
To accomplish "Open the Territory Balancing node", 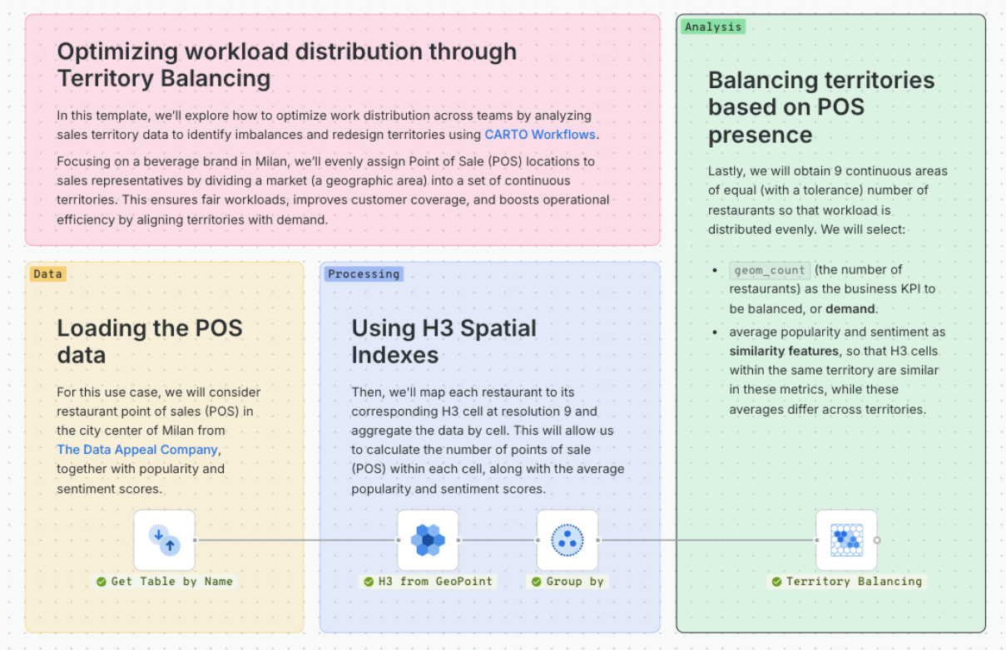I will click(x=846, y=540).
